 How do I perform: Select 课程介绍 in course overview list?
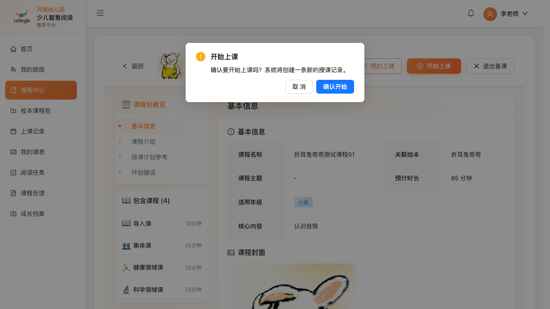[144, 142]
